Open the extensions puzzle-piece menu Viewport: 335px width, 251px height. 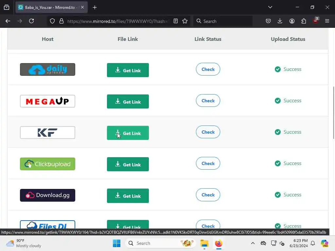click(304, 21)
